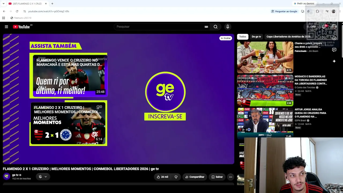Open ESPN Brasil channel link
Viewport: 343px width, 193px height.
point(300,120)
